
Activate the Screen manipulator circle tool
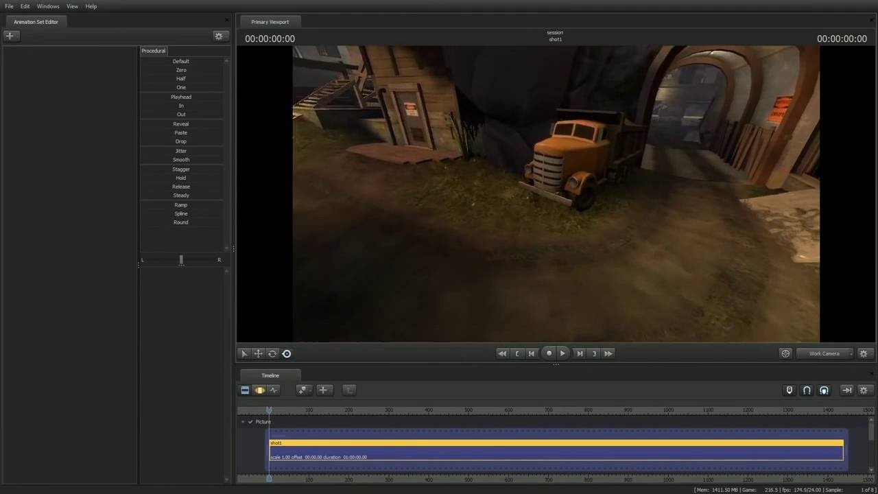pos(287,353)
